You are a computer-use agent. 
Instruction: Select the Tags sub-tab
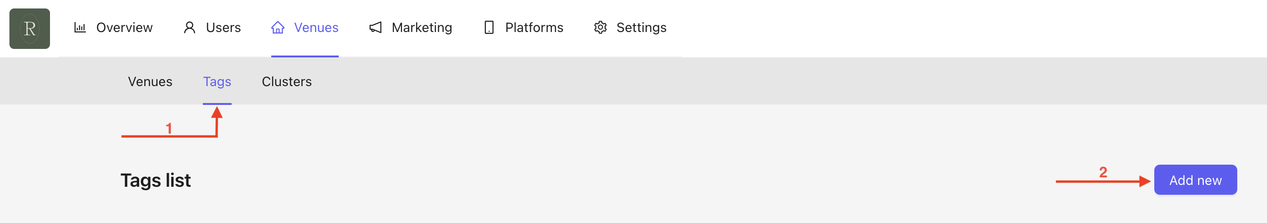pos(217,81)
